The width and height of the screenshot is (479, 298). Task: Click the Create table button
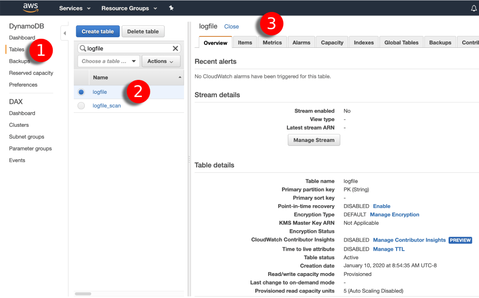[98, 32]
